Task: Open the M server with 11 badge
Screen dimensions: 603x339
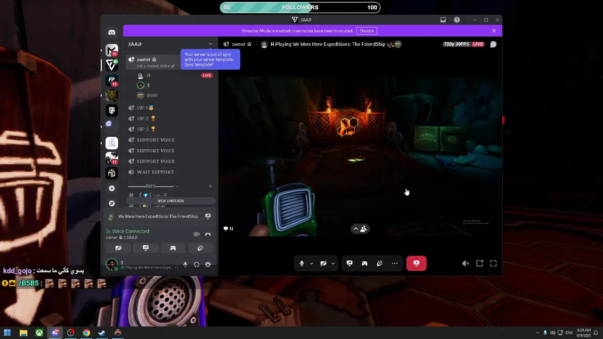Action: coord(112,50)
